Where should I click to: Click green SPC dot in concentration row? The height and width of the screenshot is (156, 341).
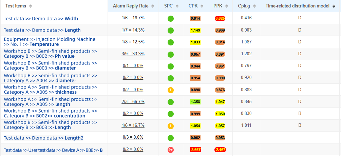[171, 114]
